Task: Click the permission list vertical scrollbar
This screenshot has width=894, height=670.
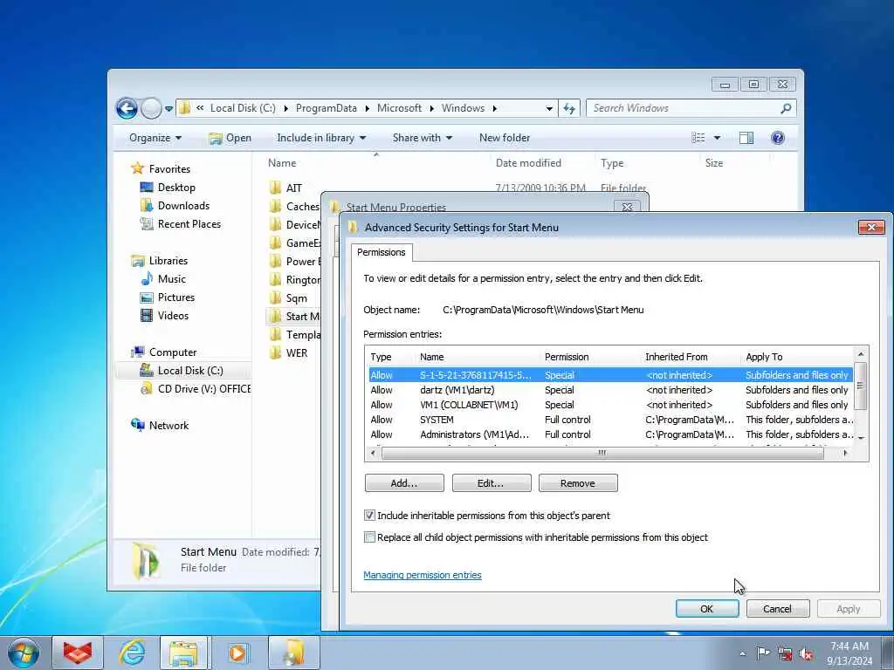Action: pyautogui.click(x=861, y=385)
